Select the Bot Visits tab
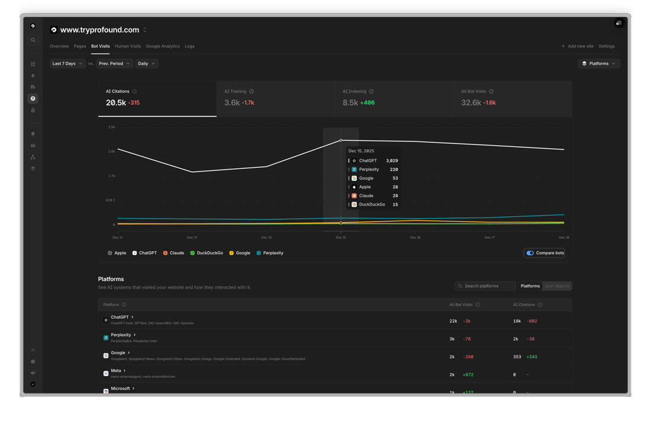 click(x=101, y=46)
